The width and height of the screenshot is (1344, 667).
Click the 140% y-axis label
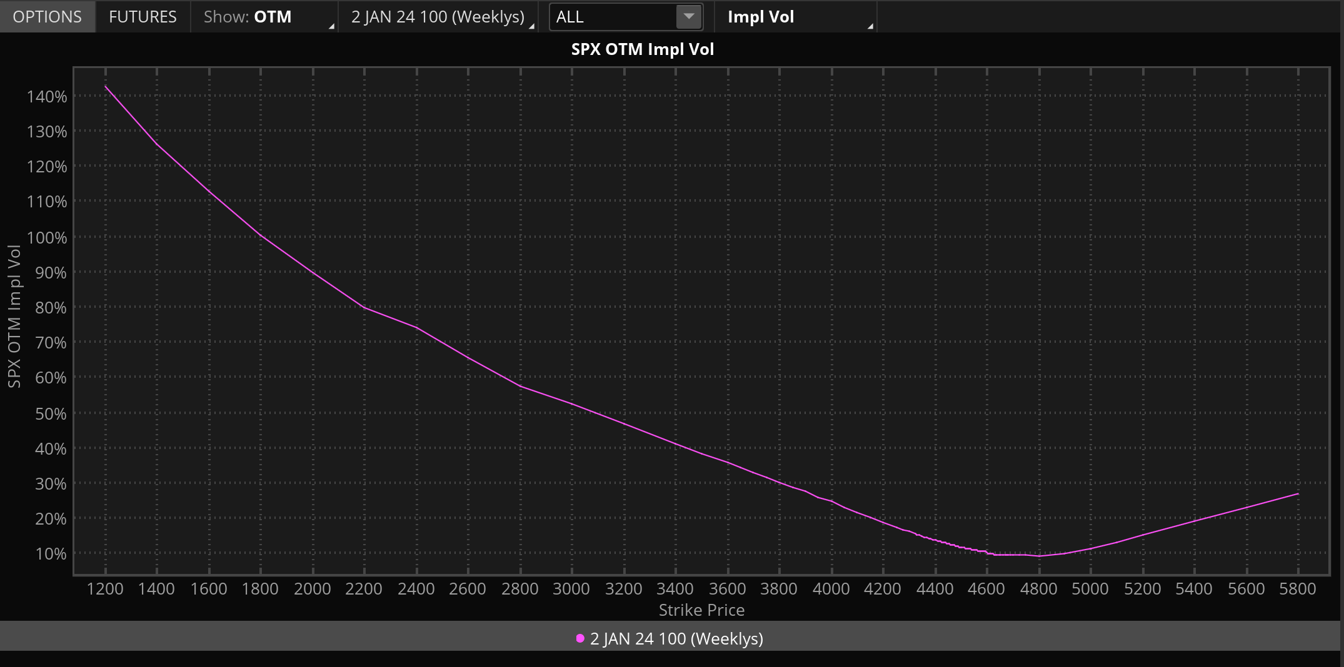(x=47, y=97)
